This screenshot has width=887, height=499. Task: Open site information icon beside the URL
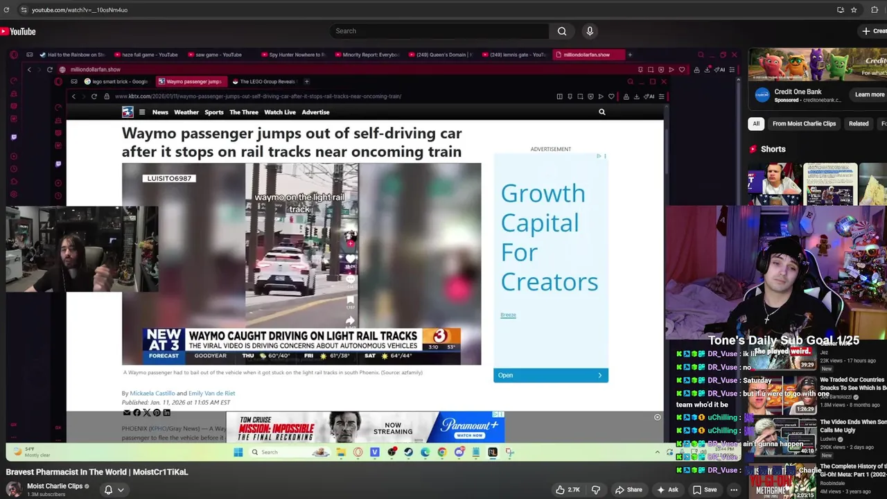click(x=23, y=10)
